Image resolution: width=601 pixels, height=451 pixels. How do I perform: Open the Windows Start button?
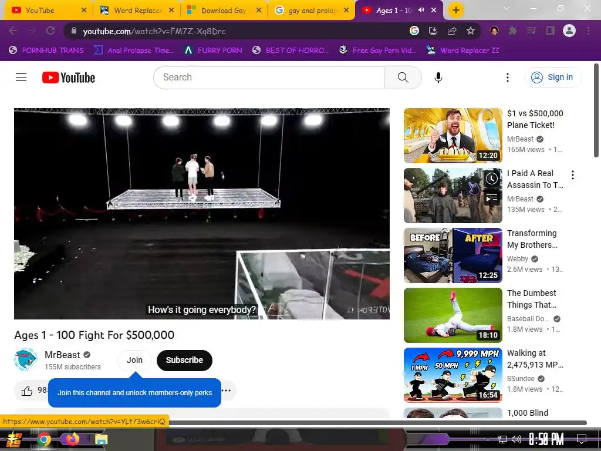point(13,439)
